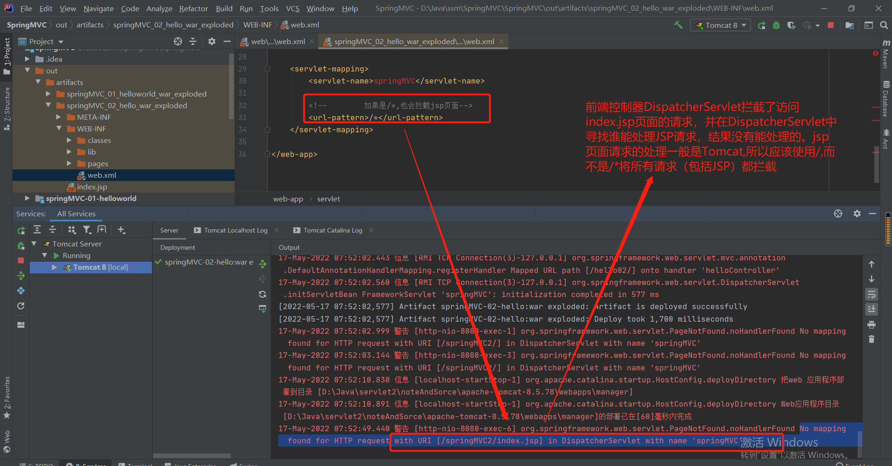Viewport: 892px width, 466px height.
Task: Switch to Tomcat Localhost Log tab
Action: coord(236,230)
